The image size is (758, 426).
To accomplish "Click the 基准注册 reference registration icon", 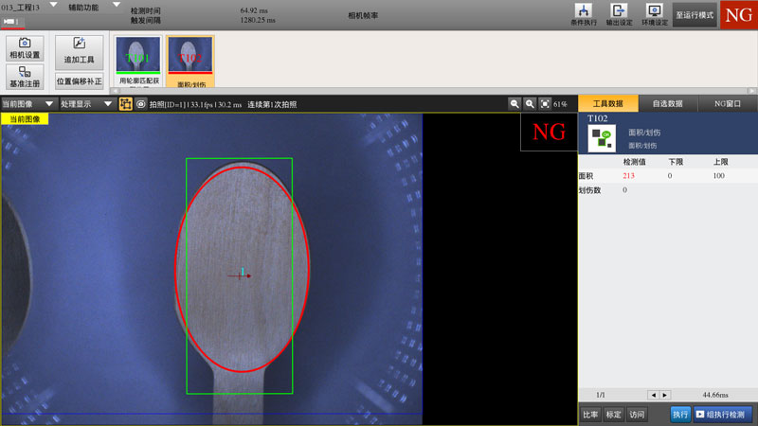I will point(25,78).
